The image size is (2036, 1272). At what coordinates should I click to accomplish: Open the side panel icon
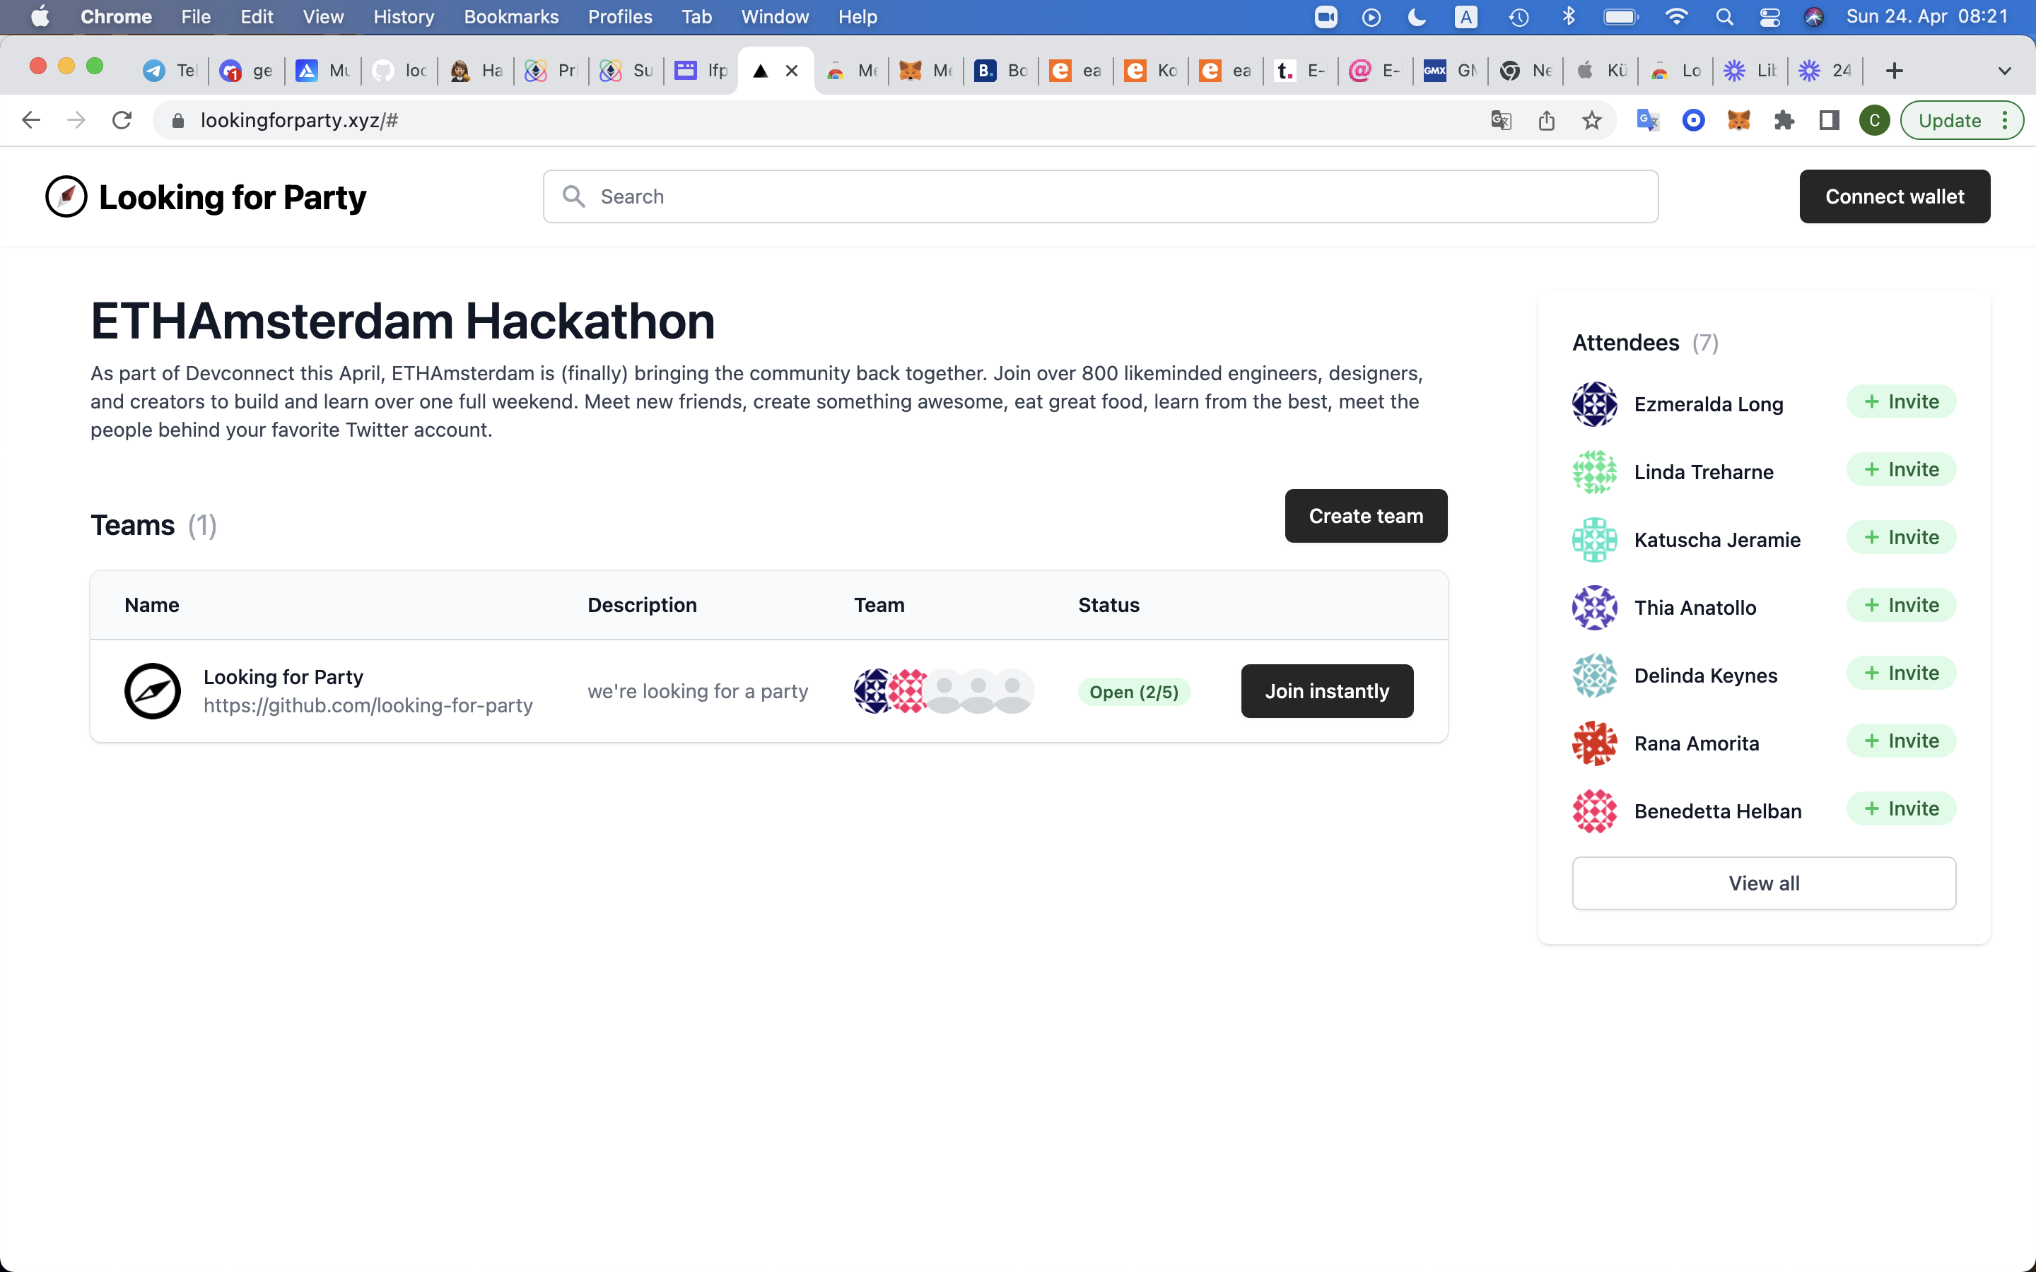point(1829,120)
